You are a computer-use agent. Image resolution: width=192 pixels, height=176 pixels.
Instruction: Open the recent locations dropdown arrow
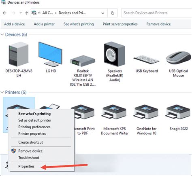coord(21,13)
